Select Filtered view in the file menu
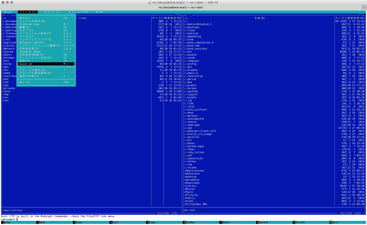 pos(46,24)
